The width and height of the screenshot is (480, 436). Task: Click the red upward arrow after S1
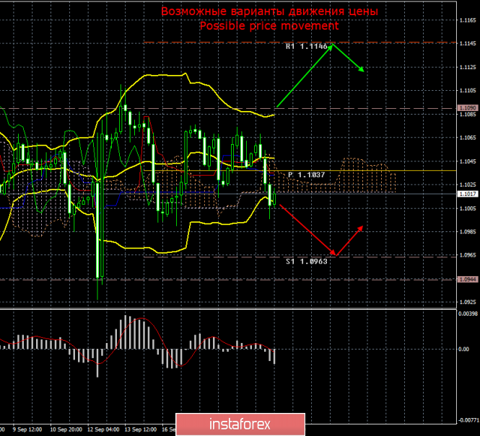coord(349,240)
